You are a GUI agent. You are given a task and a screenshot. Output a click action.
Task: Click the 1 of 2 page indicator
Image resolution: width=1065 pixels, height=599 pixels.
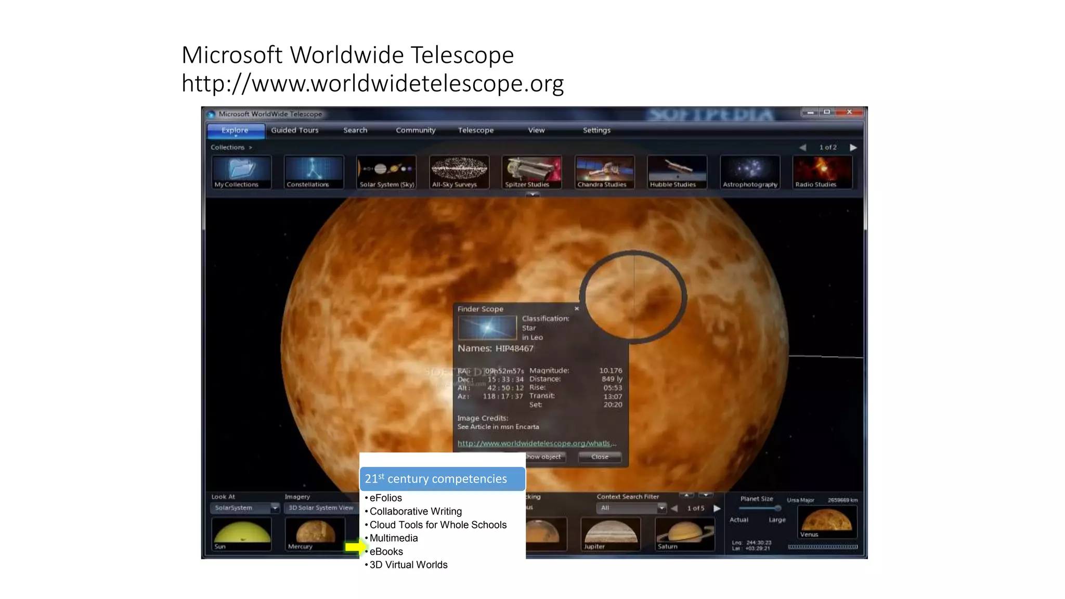pyautogui.click(x=828, y=148)
